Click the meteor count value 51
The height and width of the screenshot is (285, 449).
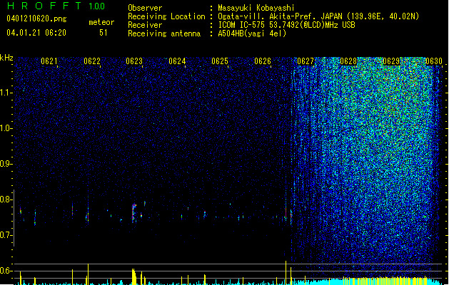point(103,33)
